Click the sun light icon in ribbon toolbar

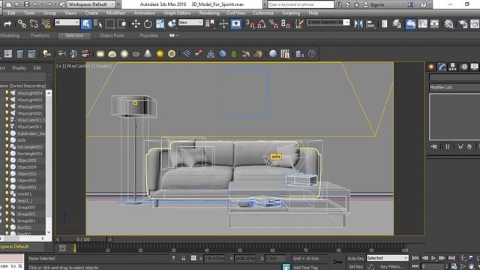(160, 54)
